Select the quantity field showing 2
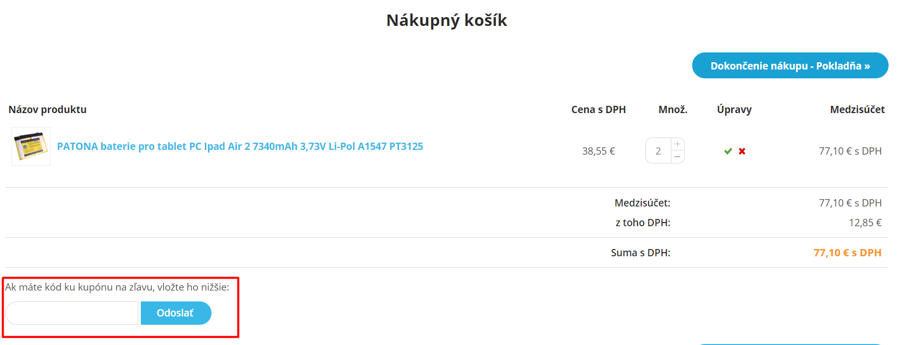The width and height of the screenshot is (900, 345). [x=658, y=150]
